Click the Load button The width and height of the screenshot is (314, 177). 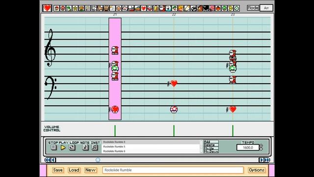pyautogui.click(x=74, y=170)
